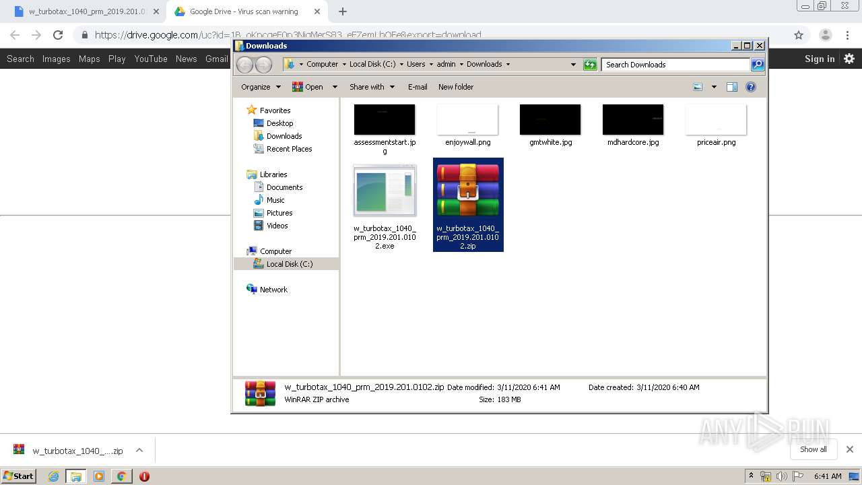862x485 pixels.
Task: Select Downloads under Favorites
Action: [x=277, y=136]
